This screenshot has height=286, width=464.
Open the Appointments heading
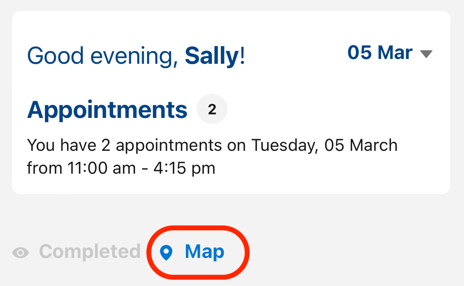pos(107,110)
